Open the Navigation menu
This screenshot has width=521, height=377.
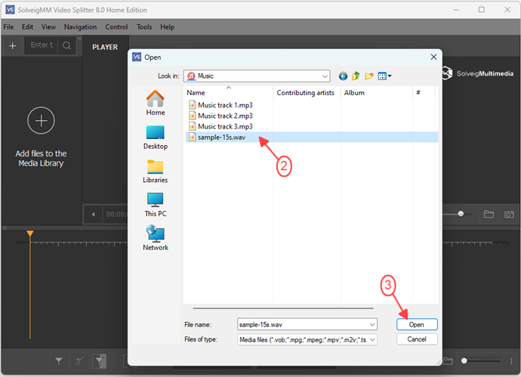[80, 27]
